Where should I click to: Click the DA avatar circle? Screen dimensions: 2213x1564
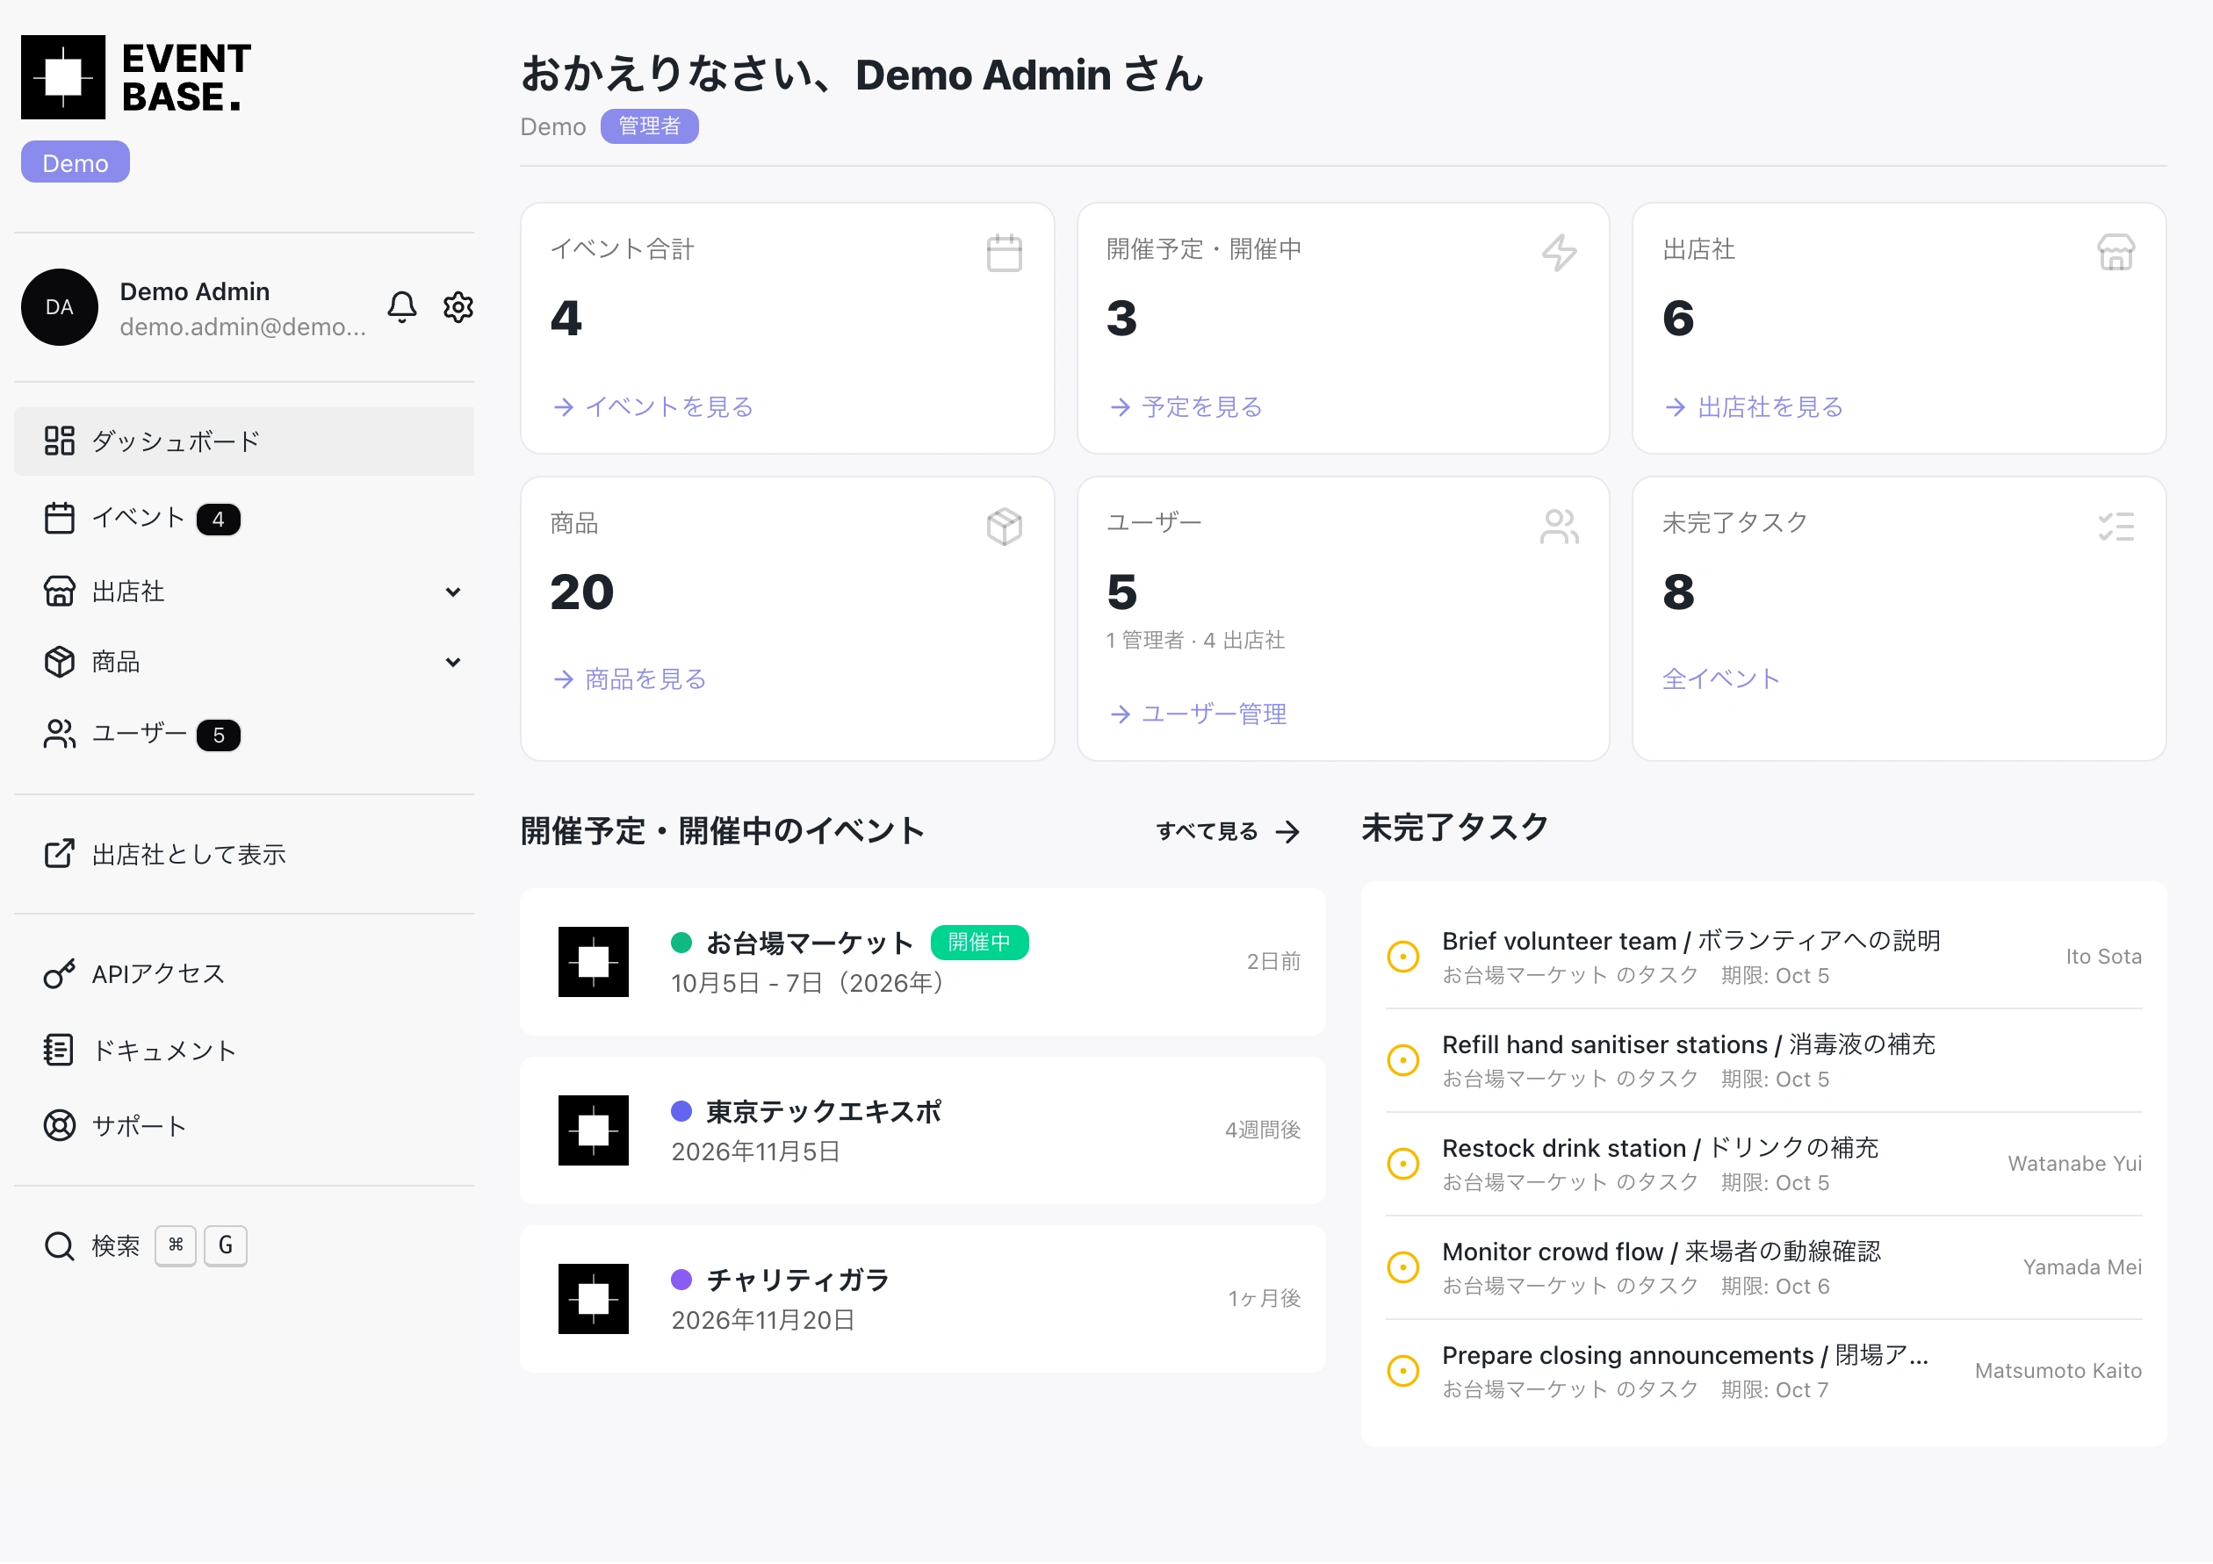pos(60,307)
